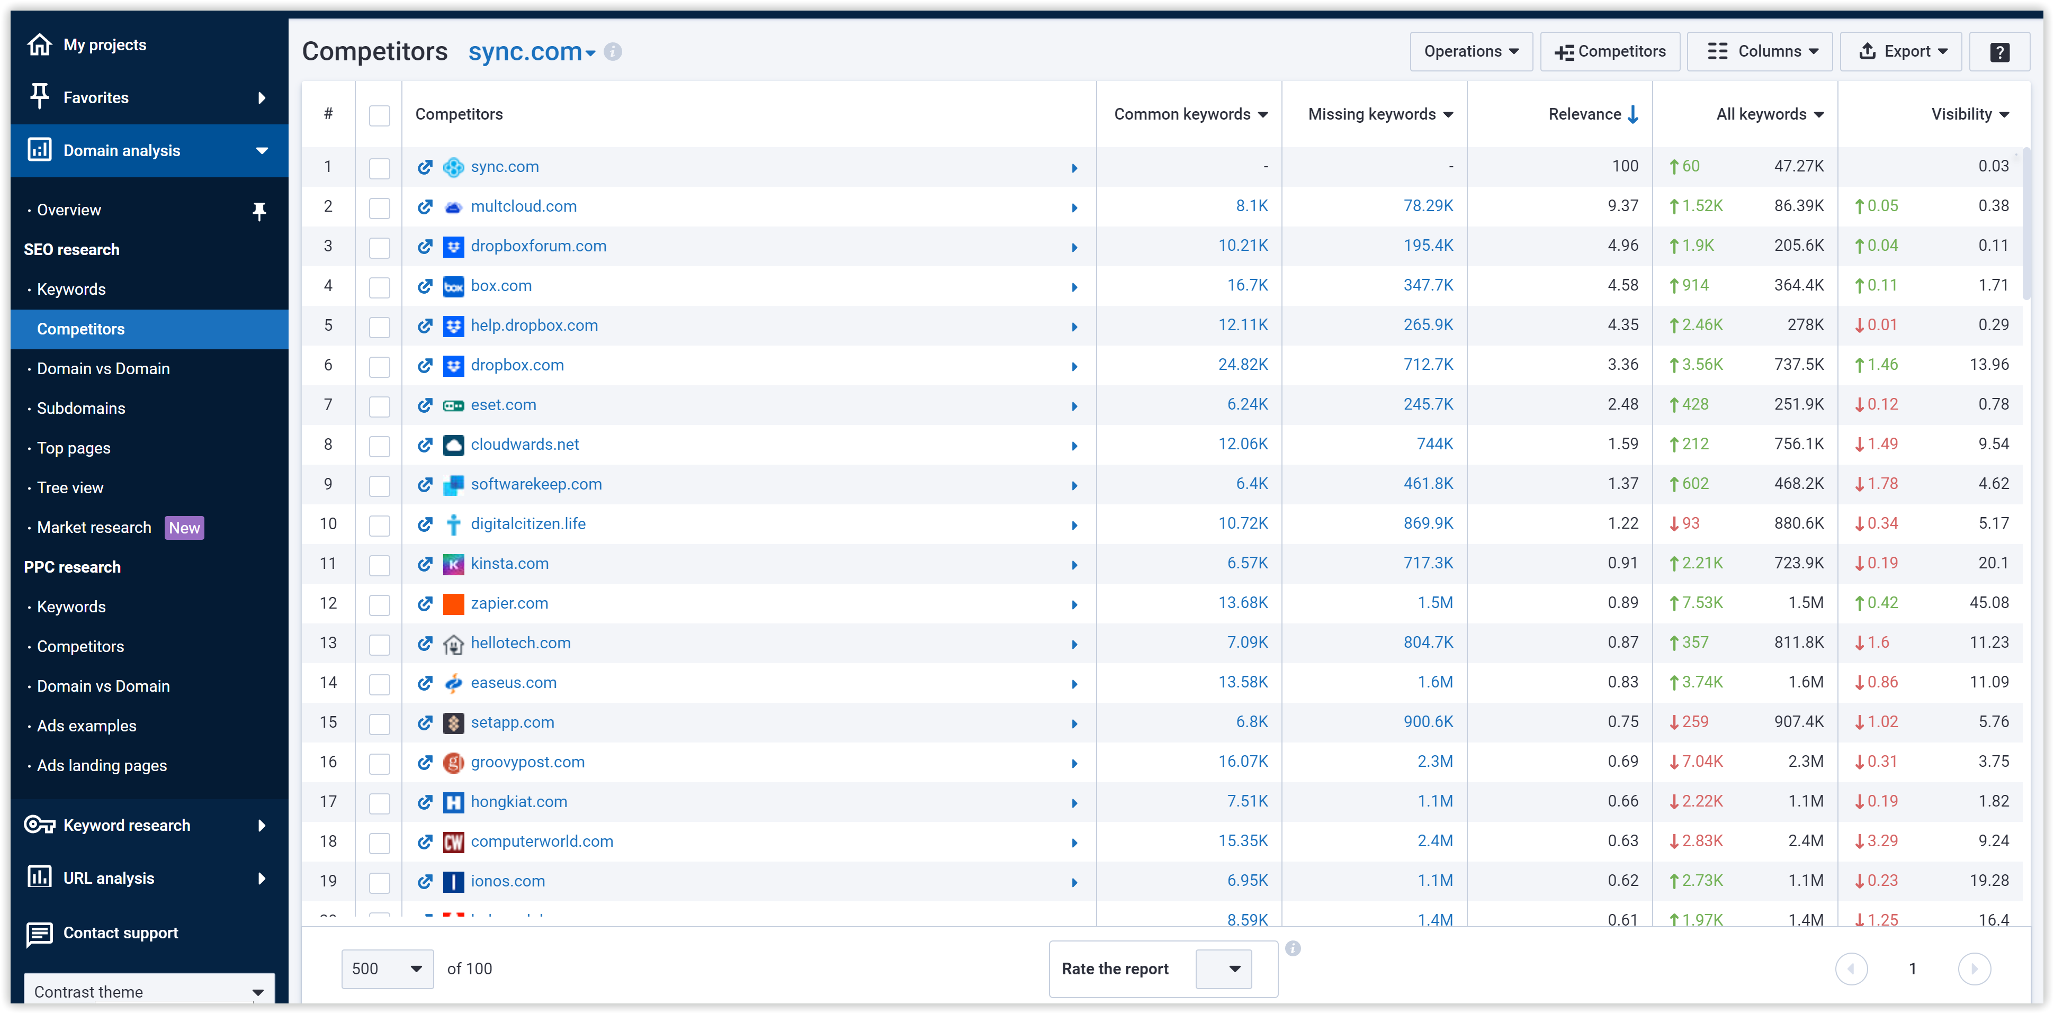Open the help question mark icon

2000,51
